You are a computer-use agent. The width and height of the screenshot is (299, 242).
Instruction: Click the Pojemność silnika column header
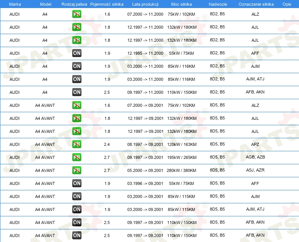tap(107, 4)
